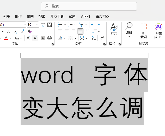
Task: Increase font size with grow icon
Action: [x=28, y=38]
